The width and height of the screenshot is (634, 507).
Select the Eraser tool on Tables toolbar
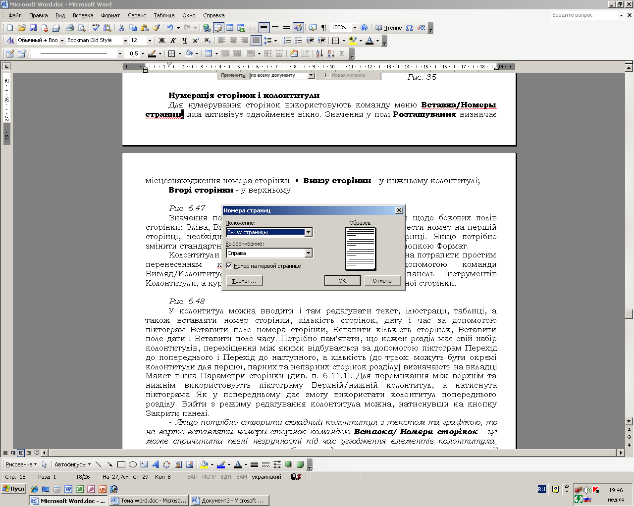pyautogui.click(x=21, y=53)
